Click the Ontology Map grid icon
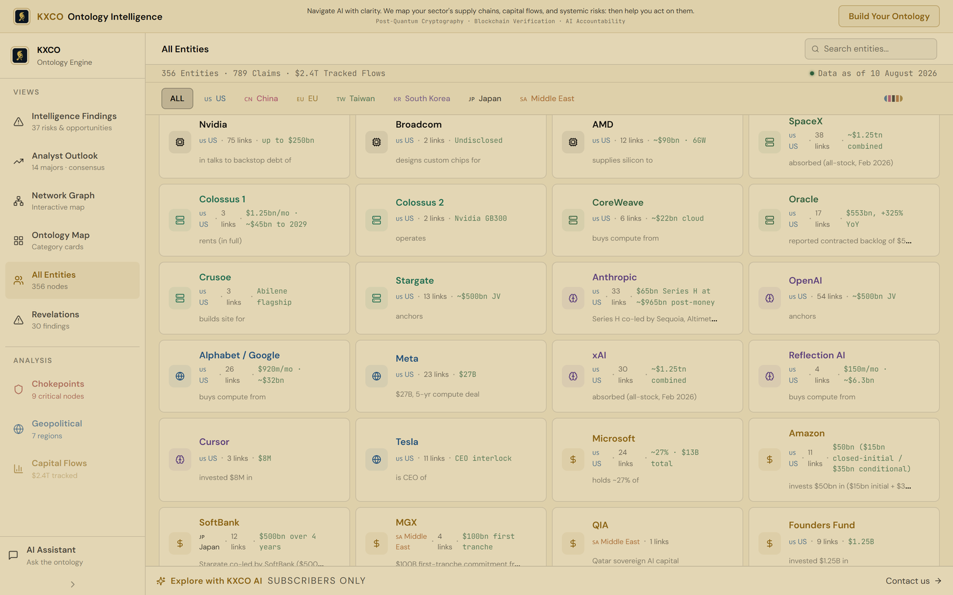This screenshot has width=953, height=595. 18,240
